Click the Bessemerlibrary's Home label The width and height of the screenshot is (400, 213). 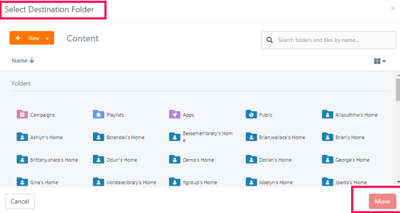pyautogui.click(x=208, y=137)
